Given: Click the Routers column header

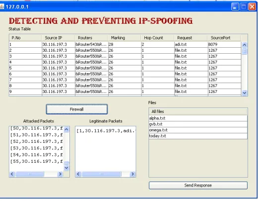Looking at the screenshot, I should pyautogui.click(x=91, y=38).
